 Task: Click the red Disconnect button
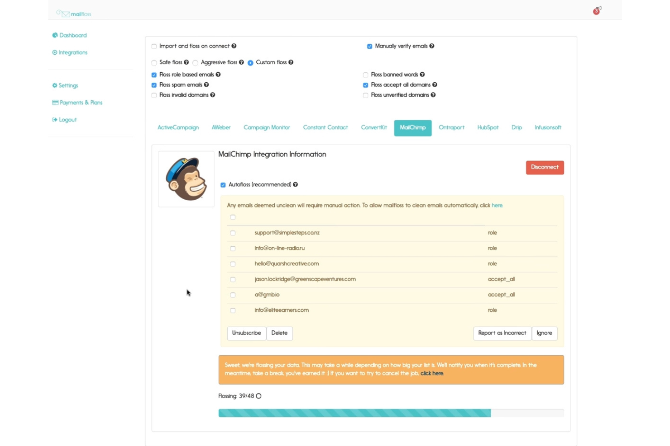[545, 168]
